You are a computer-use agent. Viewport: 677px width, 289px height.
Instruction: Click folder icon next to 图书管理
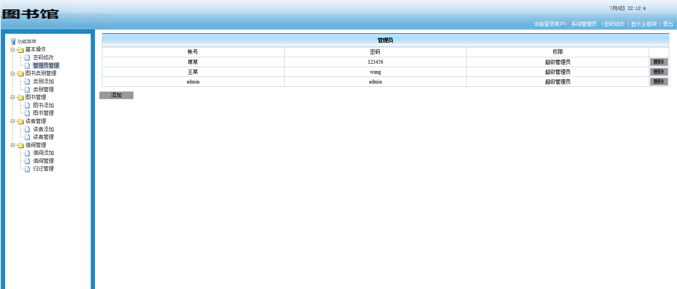tap(20, 97)
